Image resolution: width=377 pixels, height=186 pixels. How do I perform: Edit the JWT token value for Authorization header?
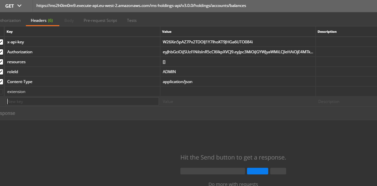click(x=237, y=52)
